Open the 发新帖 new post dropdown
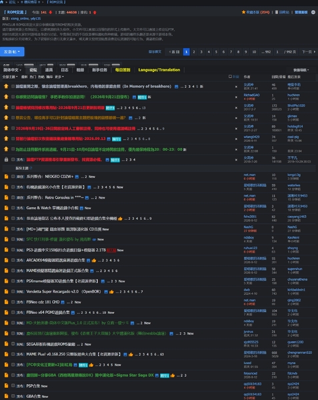This screenshot has width=318, height=400. pyautogui.click(x=12, y=51)
